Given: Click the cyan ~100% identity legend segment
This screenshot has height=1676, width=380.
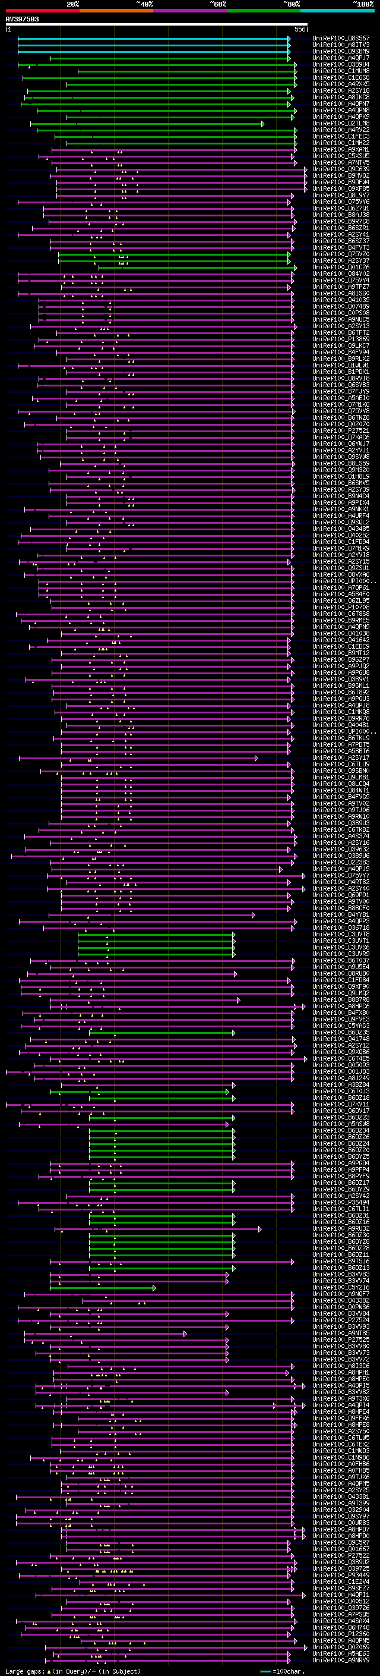Looking at the screenshot, I should click(337, 11).
